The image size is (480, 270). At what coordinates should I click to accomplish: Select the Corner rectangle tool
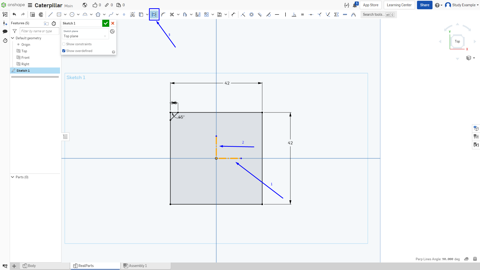pyautogui.click(x=59, y=14)
